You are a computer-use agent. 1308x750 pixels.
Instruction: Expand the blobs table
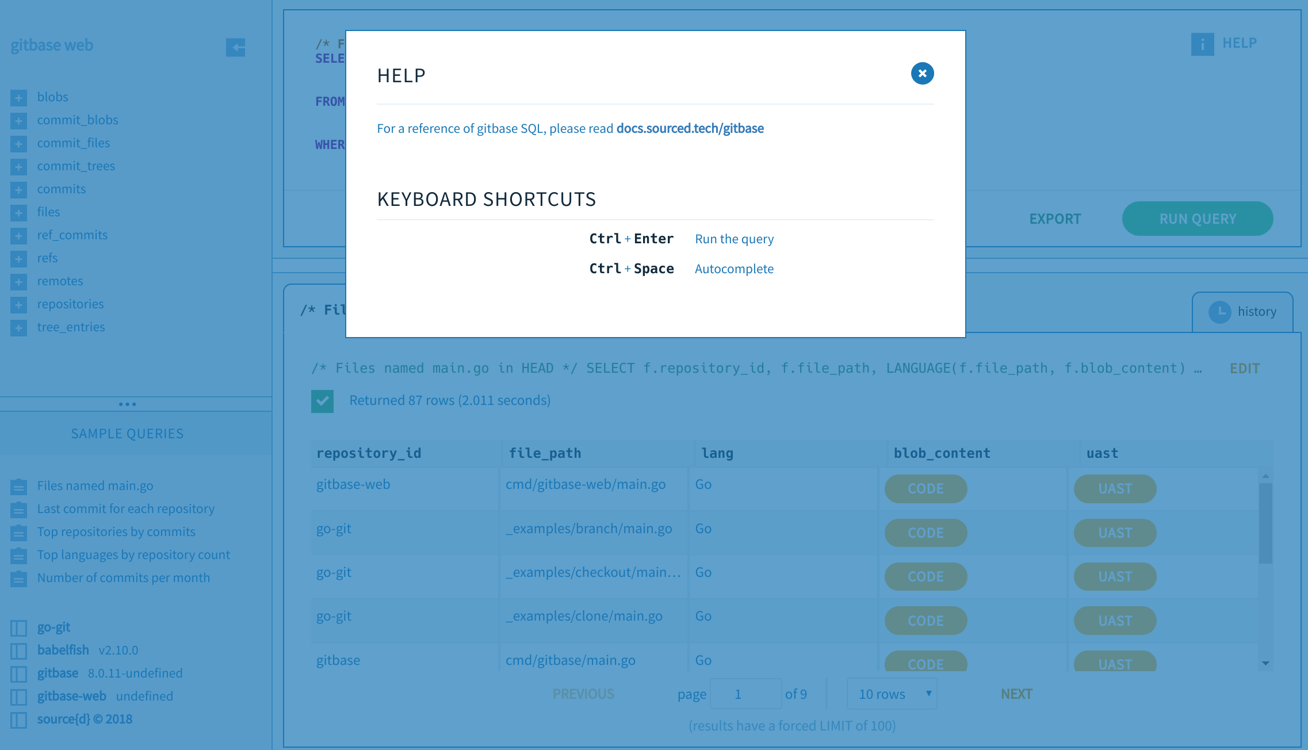[x=18, y=98]
